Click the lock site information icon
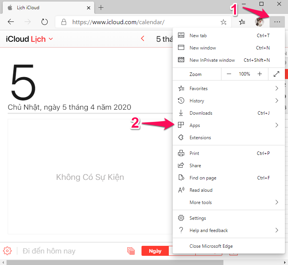This screenshot has width=288, height=265. (x=64, y=22)
